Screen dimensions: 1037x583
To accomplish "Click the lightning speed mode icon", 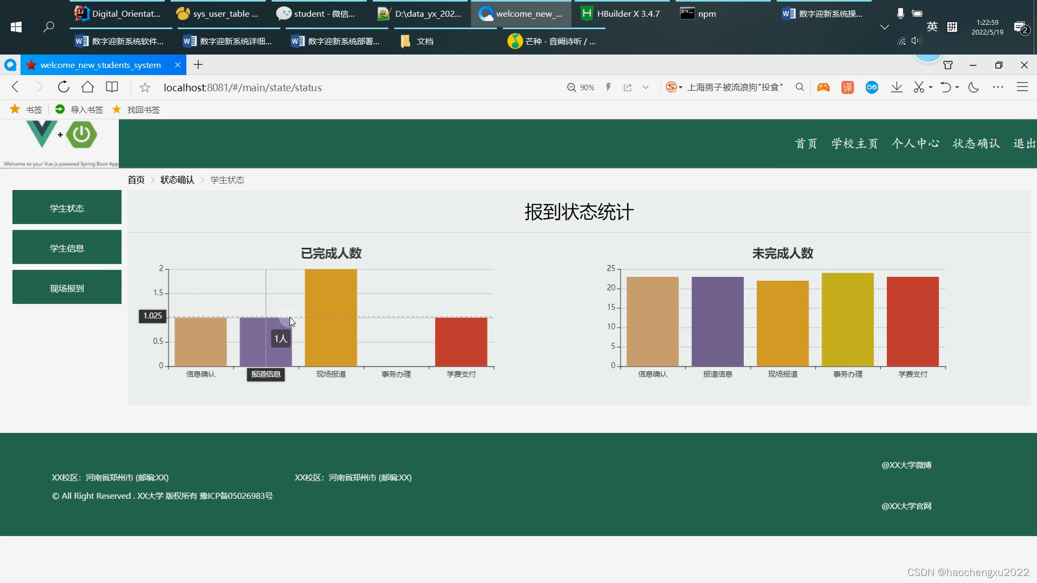I will [x=608, y=87].
